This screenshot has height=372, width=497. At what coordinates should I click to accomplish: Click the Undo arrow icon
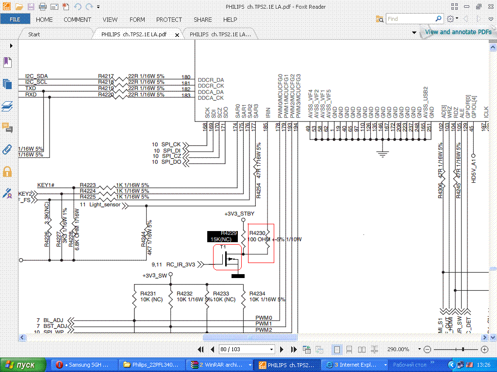click(x=78, y=6)
